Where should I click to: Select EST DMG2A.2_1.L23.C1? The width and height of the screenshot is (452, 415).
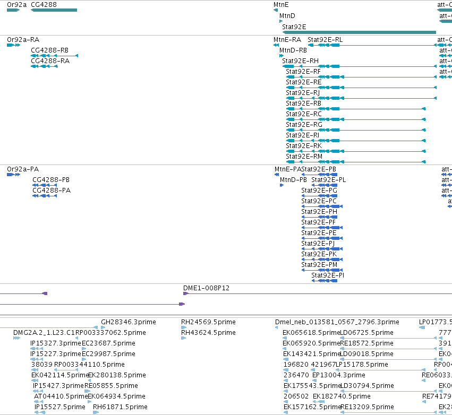click(44, 333)
